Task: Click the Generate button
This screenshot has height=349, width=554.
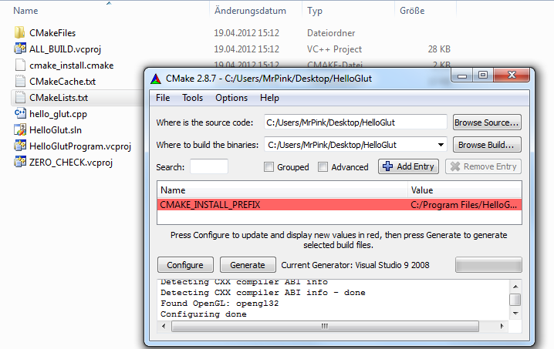Action: pos(247,265)
